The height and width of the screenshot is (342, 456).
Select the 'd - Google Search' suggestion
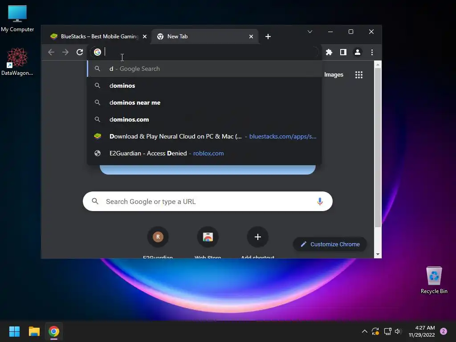tap(204, 69)
